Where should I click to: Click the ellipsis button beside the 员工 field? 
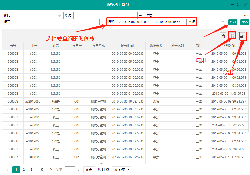(x=103, y=22)
